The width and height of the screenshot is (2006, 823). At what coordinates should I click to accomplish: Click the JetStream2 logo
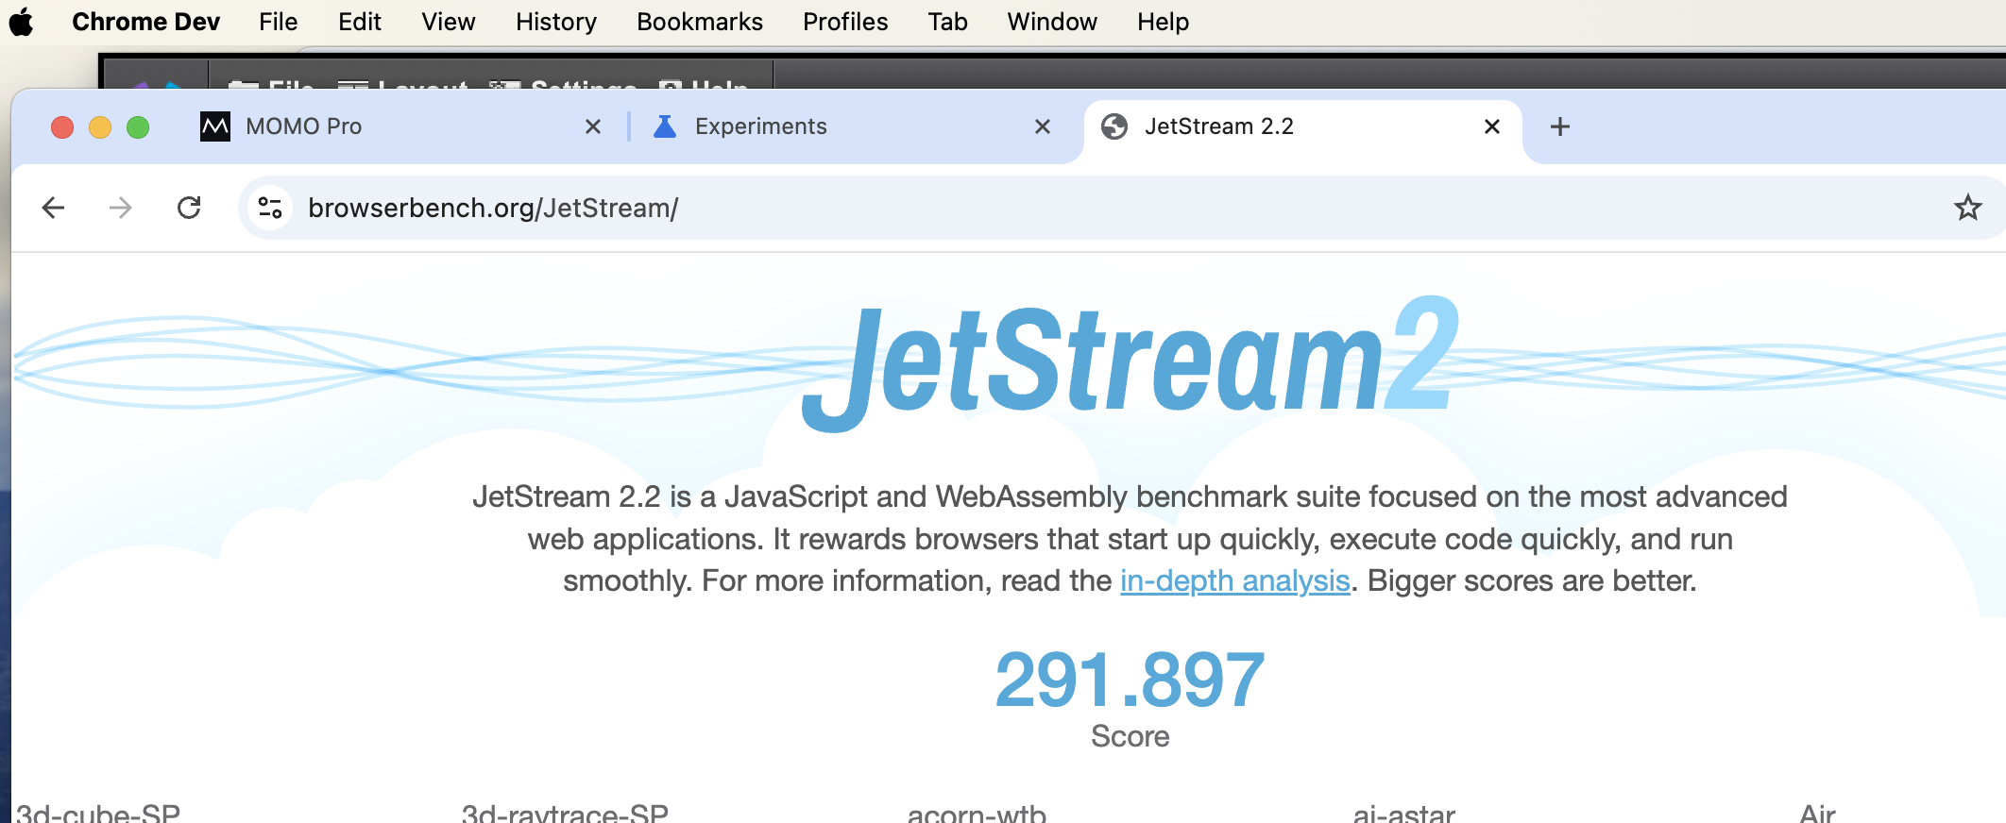coord(1130,363)
